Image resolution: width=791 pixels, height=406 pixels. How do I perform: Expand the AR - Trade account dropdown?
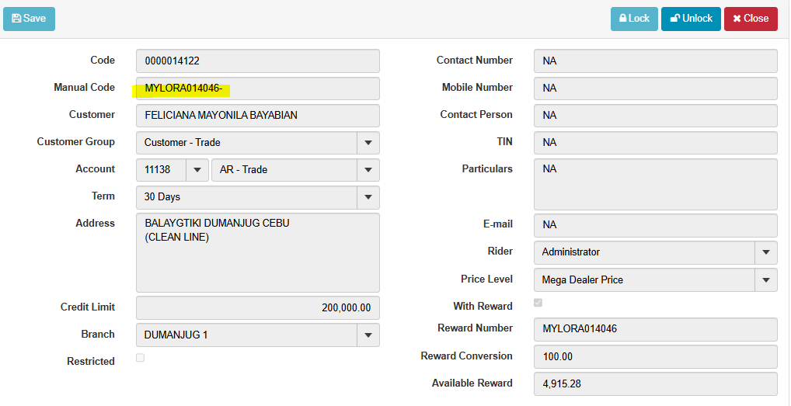click(x=368, y=170)
